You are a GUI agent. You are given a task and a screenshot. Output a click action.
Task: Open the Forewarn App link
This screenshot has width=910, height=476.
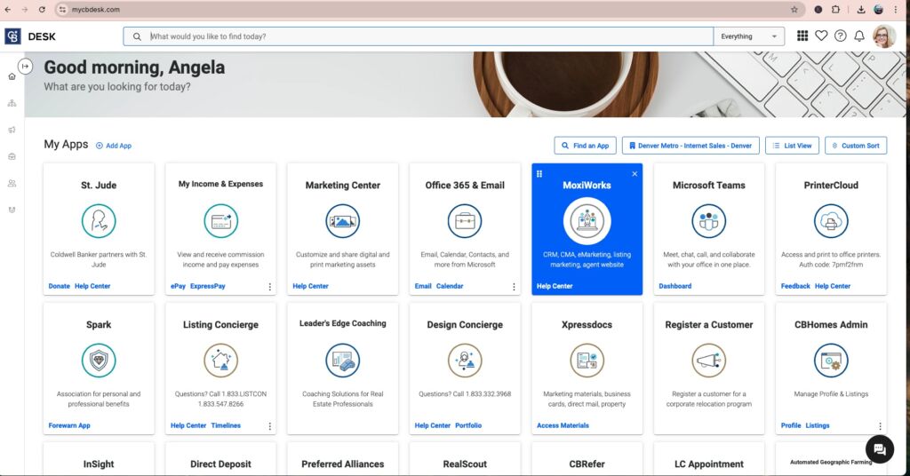pos(69,425)
